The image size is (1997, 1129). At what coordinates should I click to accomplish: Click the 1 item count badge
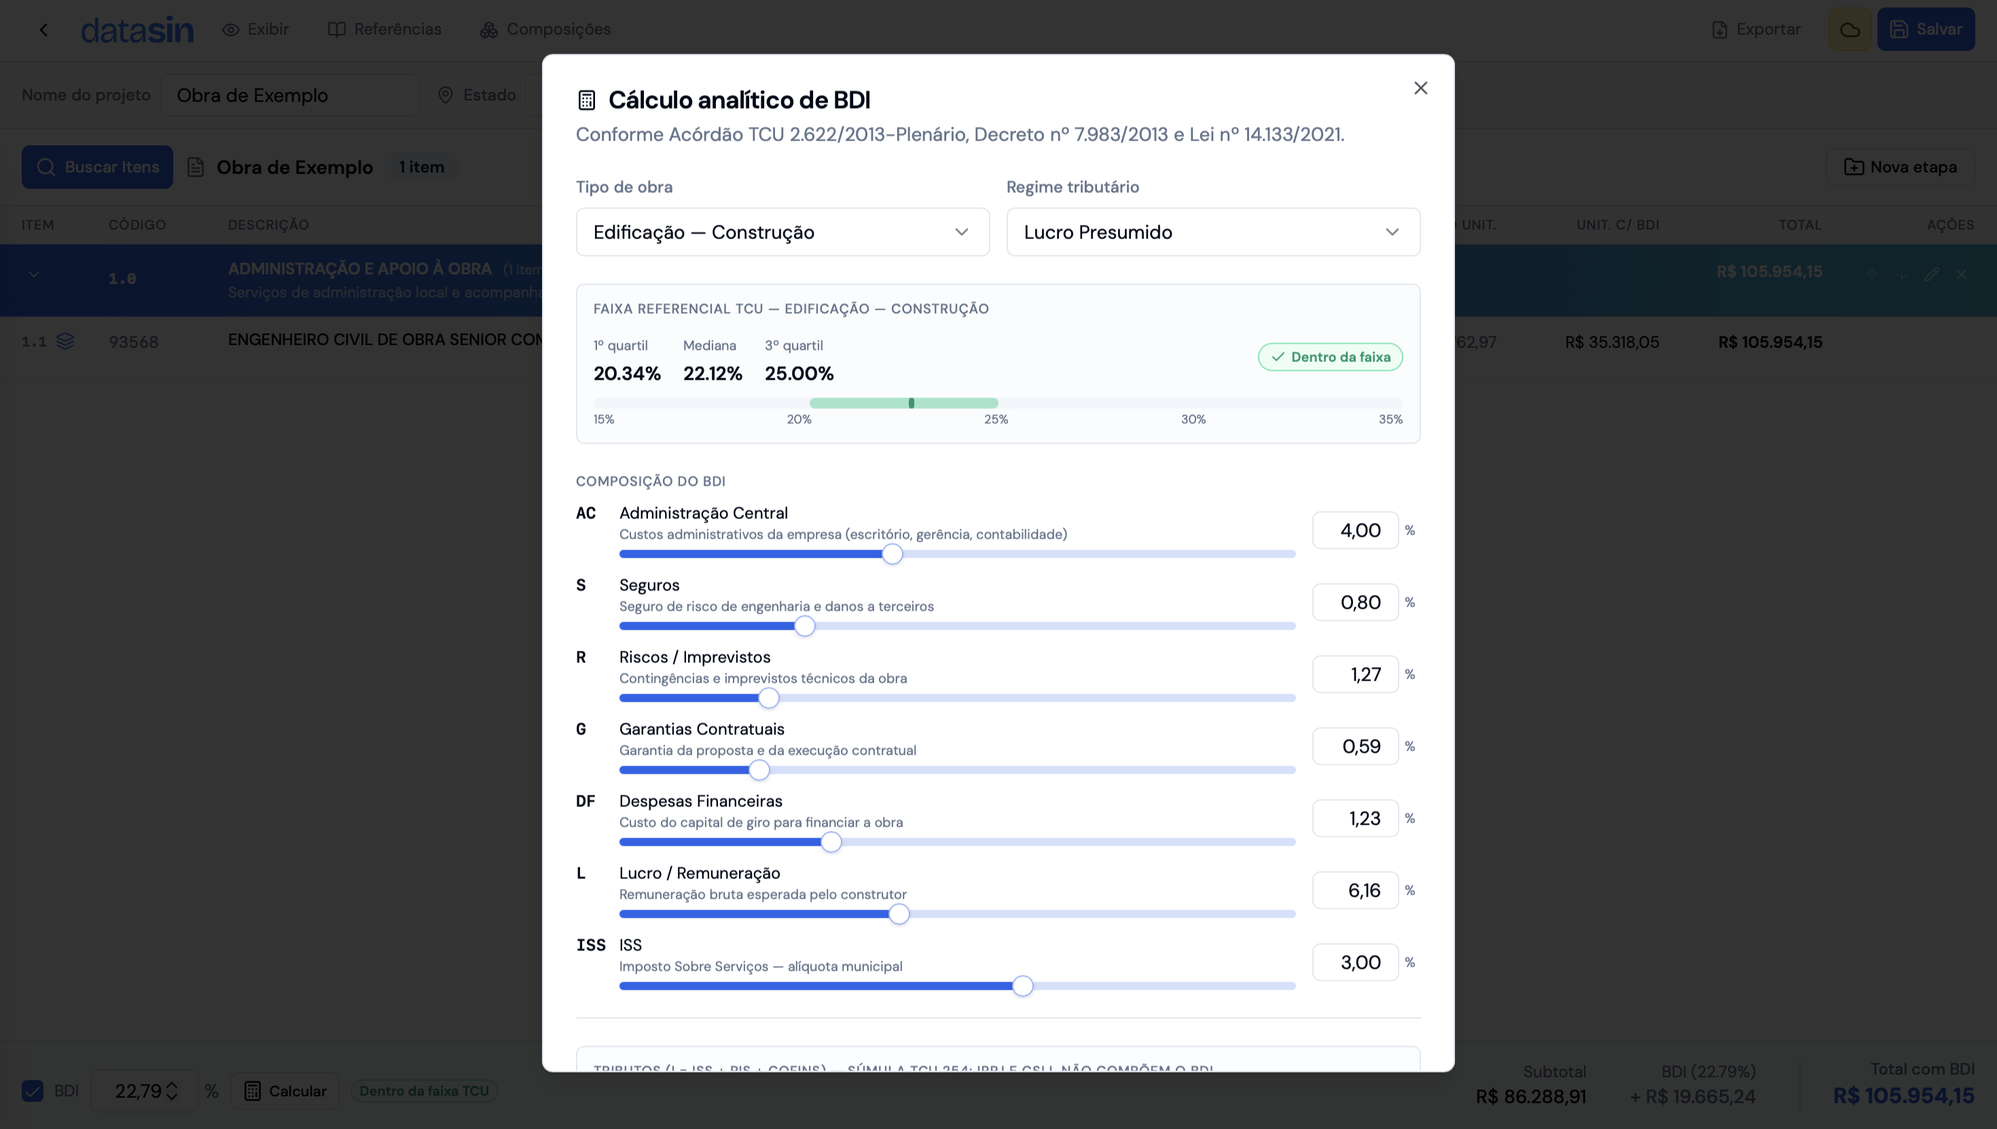[422, 168]
